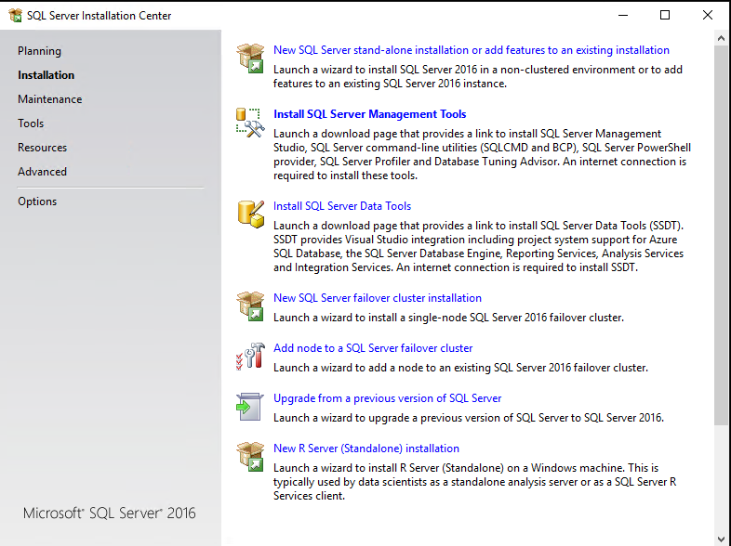Go to the Maintenance section
Screen dimensions: 731x546
(x=50, y=99)
